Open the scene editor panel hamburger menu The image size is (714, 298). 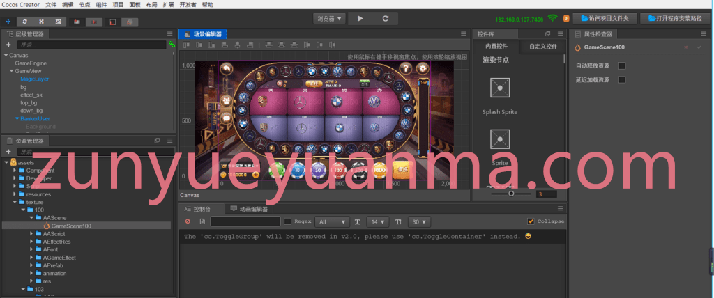pos(464,33)
